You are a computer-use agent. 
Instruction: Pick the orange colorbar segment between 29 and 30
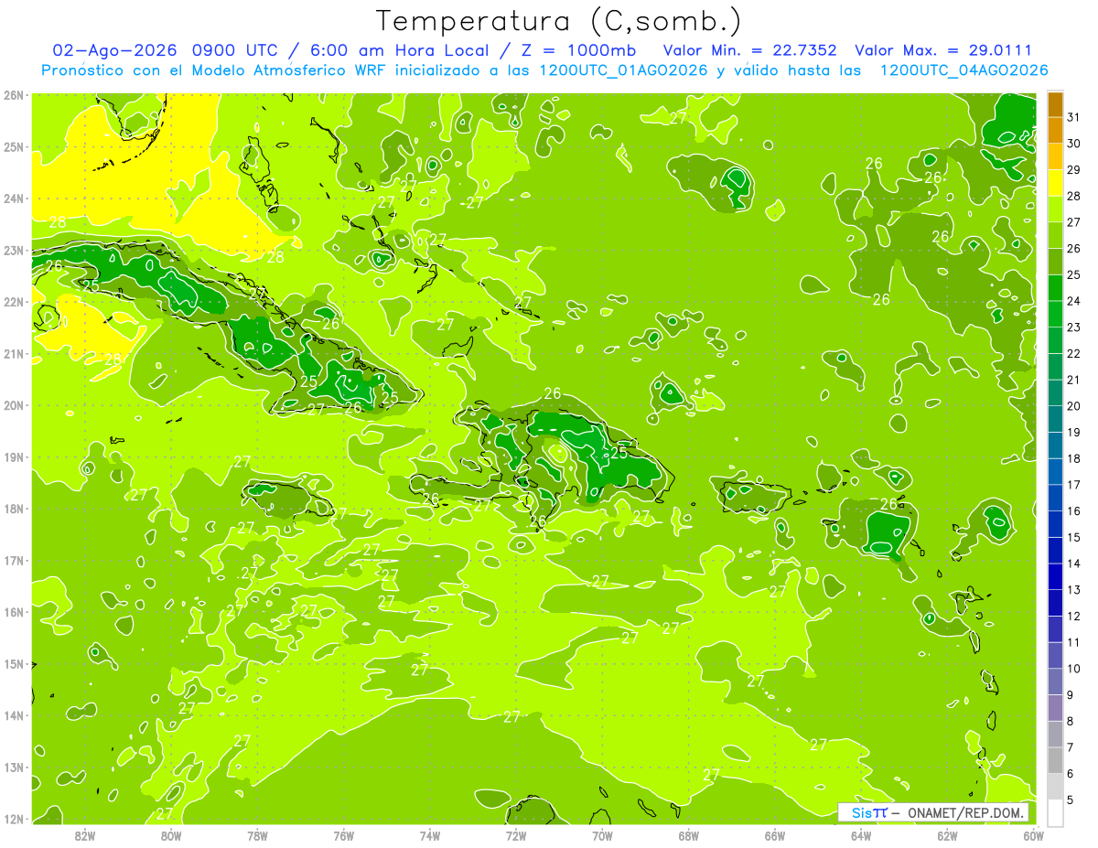click(1055, 156)
